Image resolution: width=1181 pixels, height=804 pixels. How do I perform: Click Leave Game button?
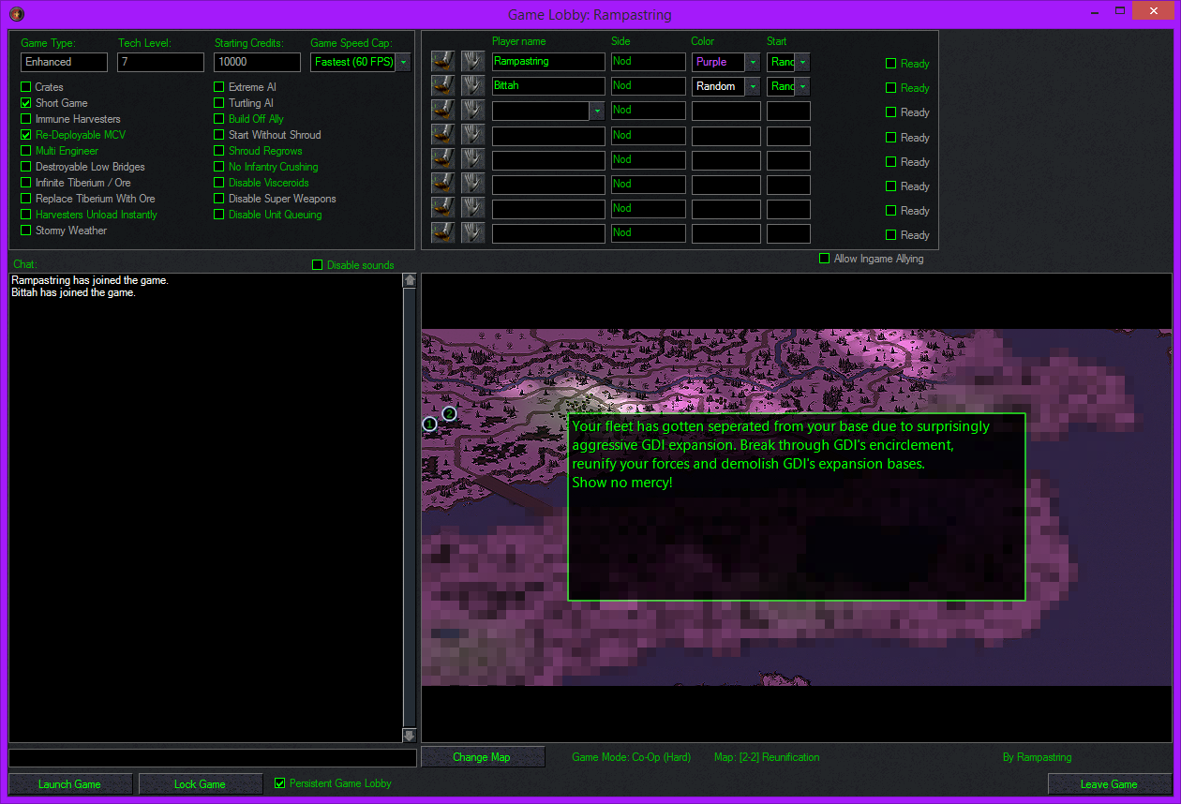click(1109, 784)
